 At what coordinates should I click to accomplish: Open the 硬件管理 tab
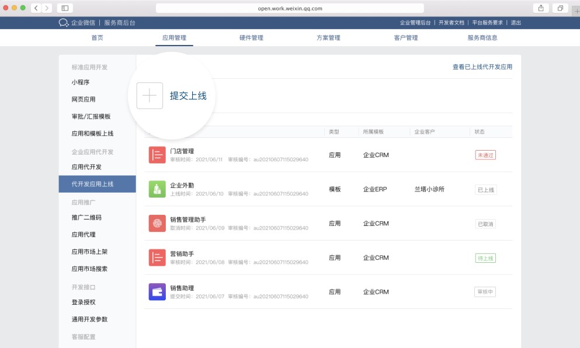[251, 38]
